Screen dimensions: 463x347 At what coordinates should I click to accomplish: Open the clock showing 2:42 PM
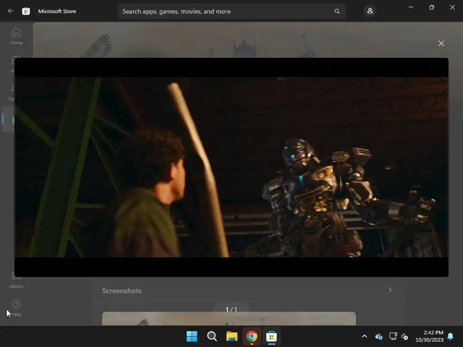tap(430, 336)
